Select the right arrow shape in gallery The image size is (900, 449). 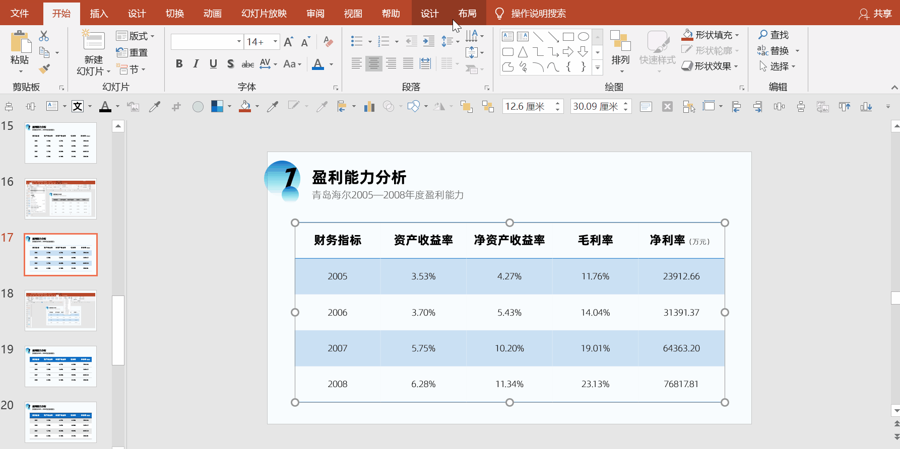[568, 51]
